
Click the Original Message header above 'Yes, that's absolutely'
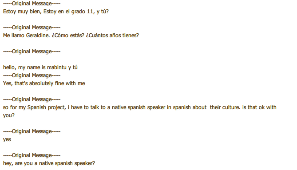pos(32,75)
